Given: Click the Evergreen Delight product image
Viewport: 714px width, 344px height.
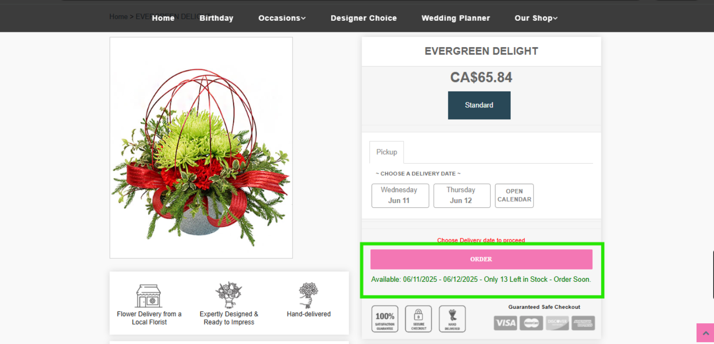Looking at the screenshot, I should coord(201,147).
